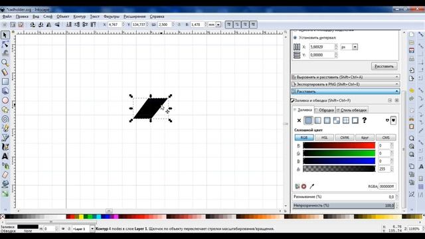Click the No paint X icon
This screenshot has width=425, height=239.
pyautogui.click(x=299, y=121)
